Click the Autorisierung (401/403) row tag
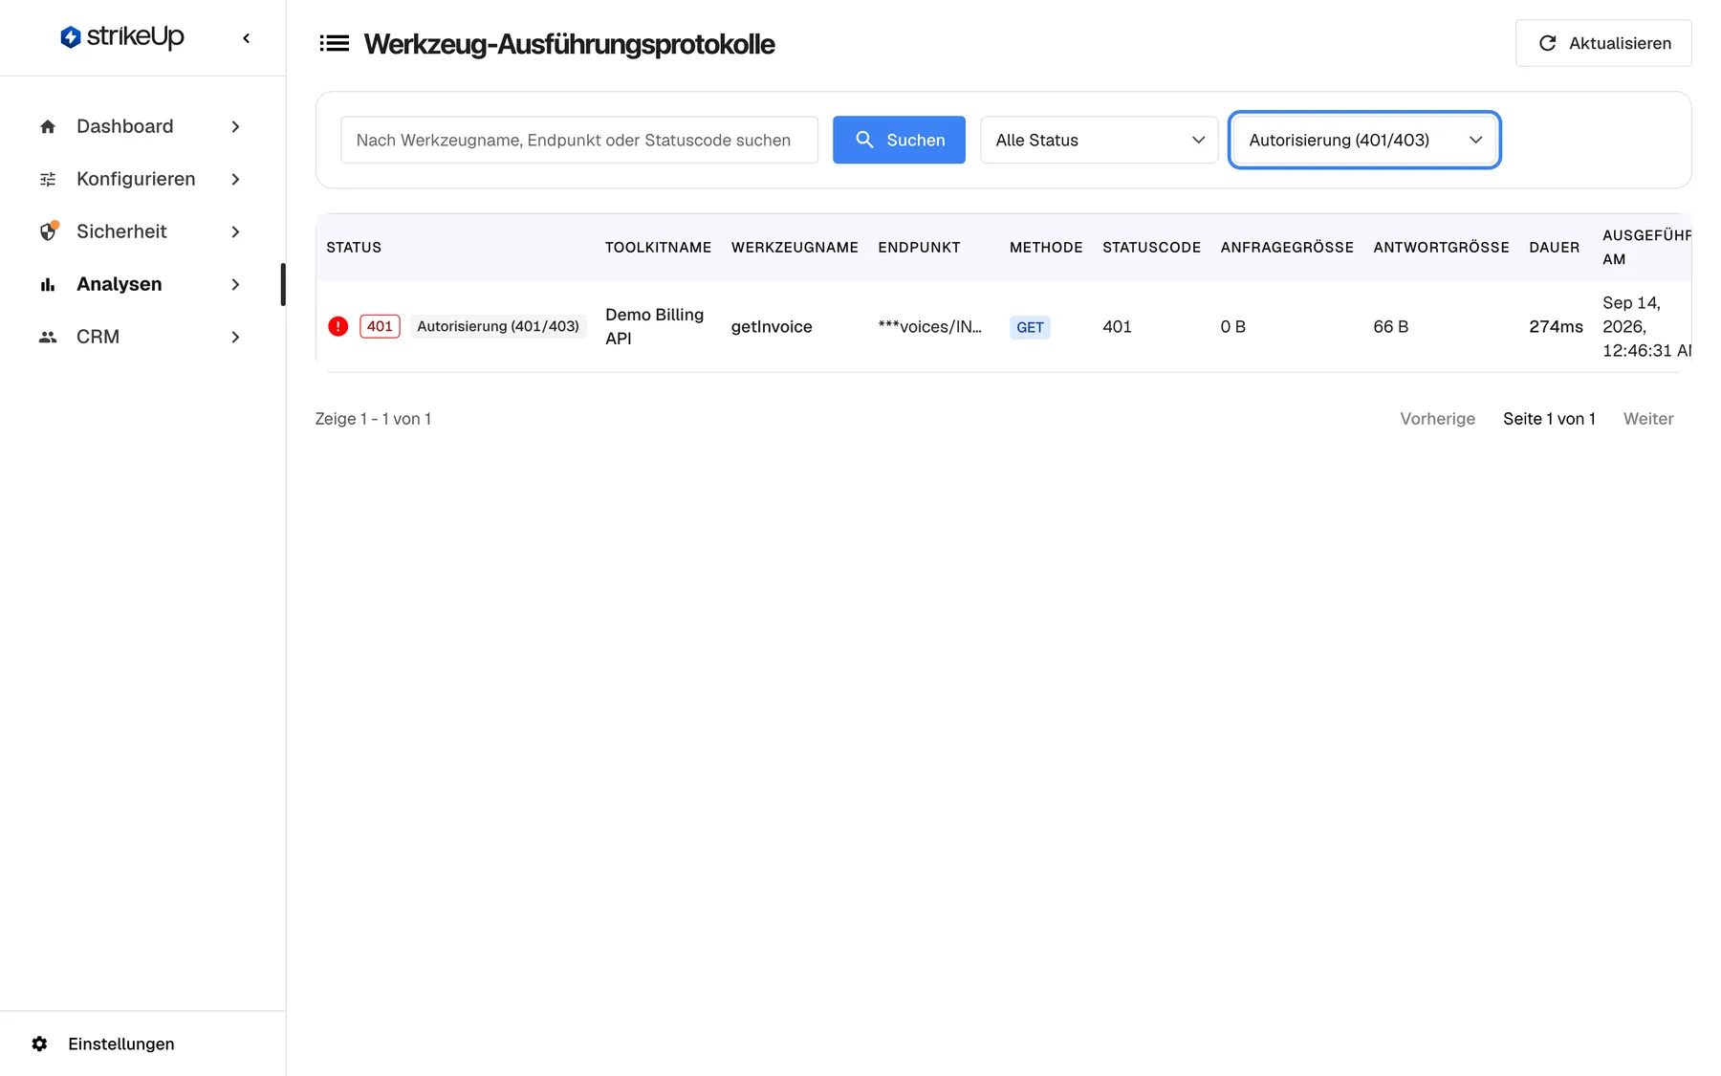Viewport: 1721px width, 1076px height. 498,326
